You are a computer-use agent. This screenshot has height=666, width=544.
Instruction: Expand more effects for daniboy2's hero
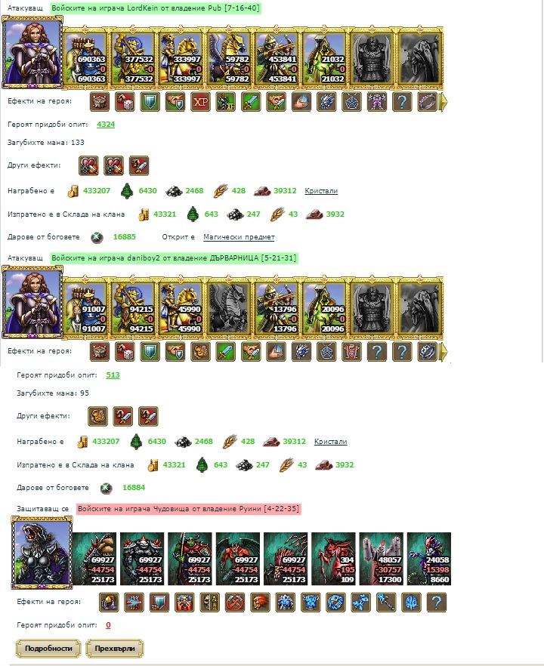(x=443, y=352)
